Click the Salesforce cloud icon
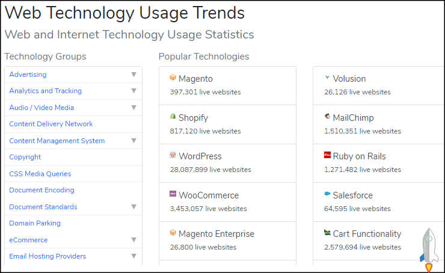The width and height of the screenshot is (445, 273). (x=327, y=194)
